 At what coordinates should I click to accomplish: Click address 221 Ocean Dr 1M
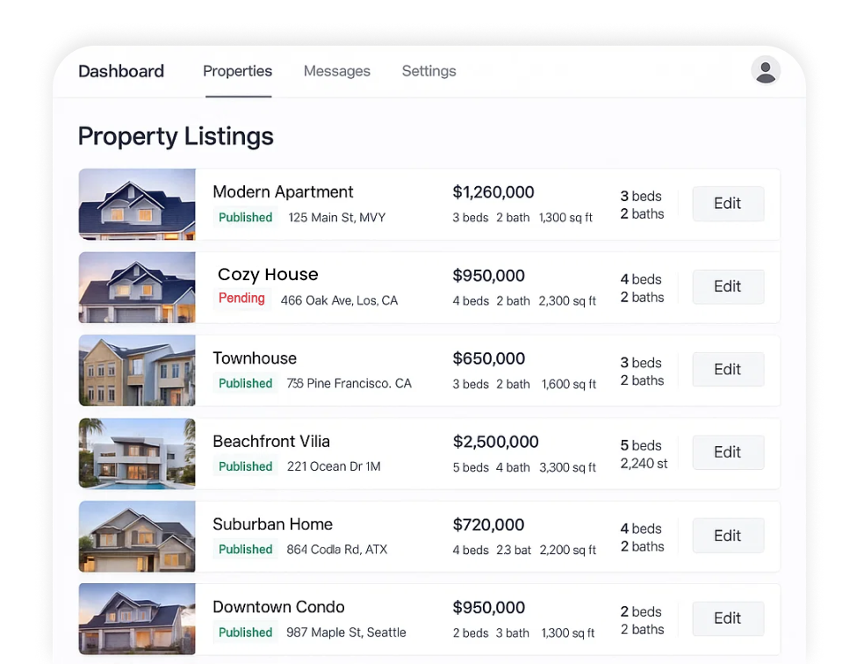(334, 466)
